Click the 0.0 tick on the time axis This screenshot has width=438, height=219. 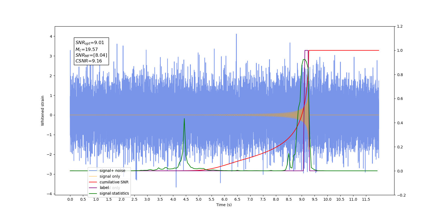click(70, 199)
